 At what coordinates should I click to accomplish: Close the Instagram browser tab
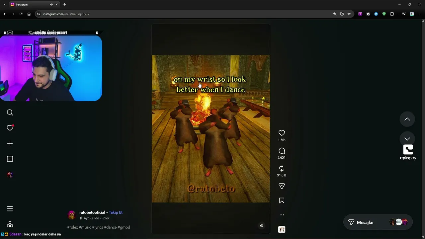(57, 5)
